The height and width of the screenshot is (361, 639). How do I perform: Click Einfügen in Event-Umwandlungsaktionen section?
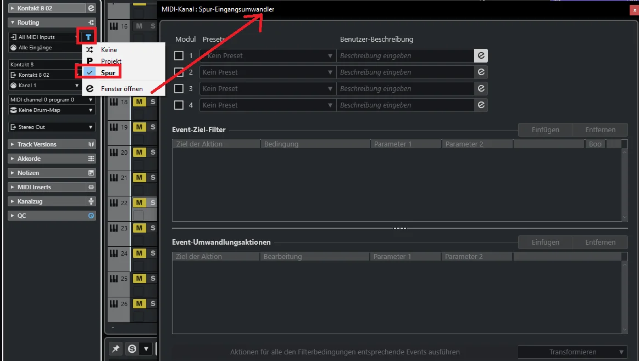[545, 242]
